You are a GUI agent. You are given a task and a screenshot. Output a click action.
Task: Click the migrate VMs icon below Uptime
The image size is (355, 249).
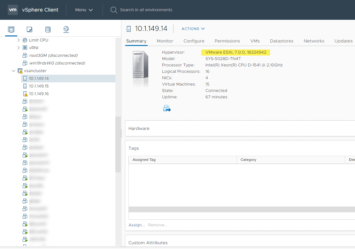[x=167, y=108]
